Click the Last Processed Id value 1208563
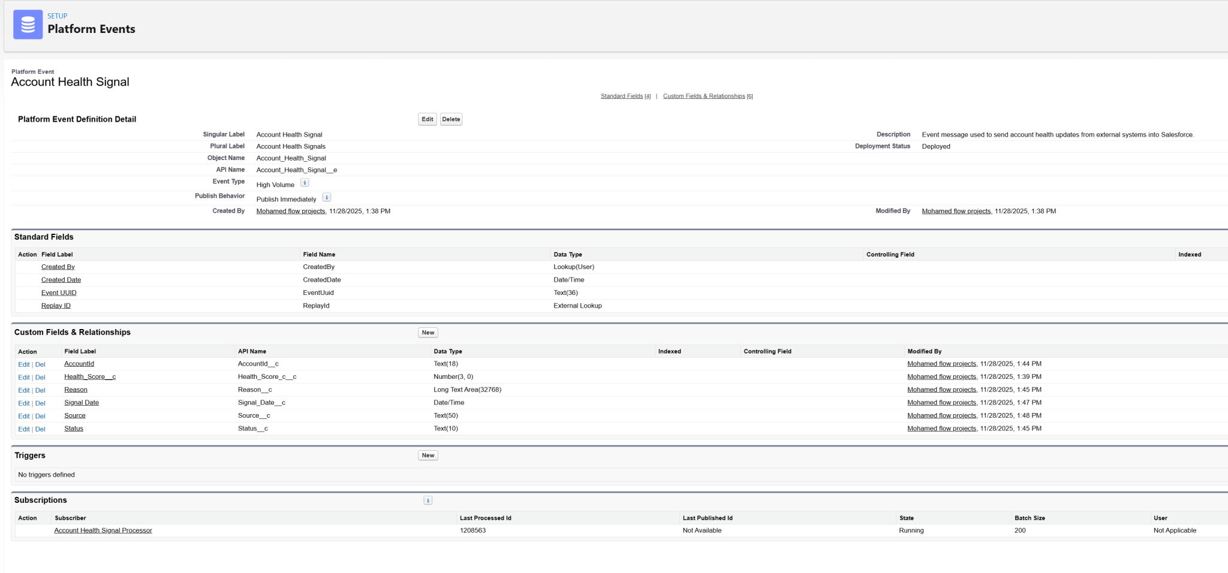 pos(472,530)
